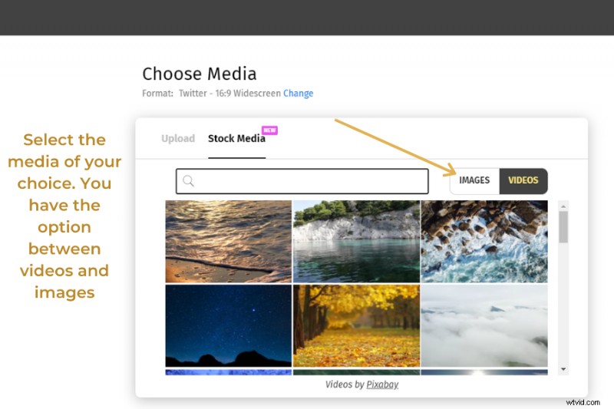The image size is (614, 409).
Task: Click into the stock media search field
Action: click(x=302, y=181)
